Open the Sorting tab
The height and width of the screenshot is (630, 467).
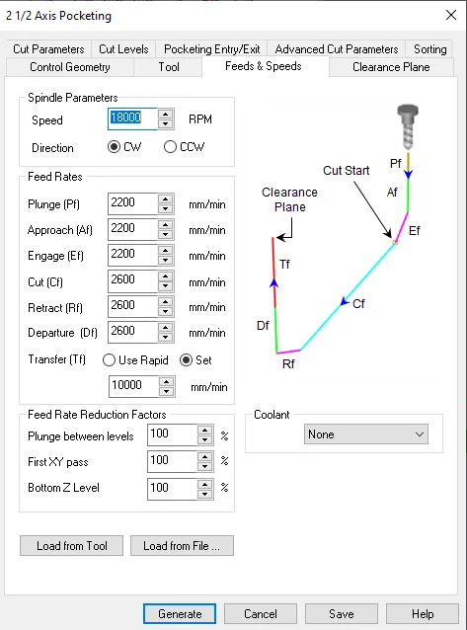(429, 49)
